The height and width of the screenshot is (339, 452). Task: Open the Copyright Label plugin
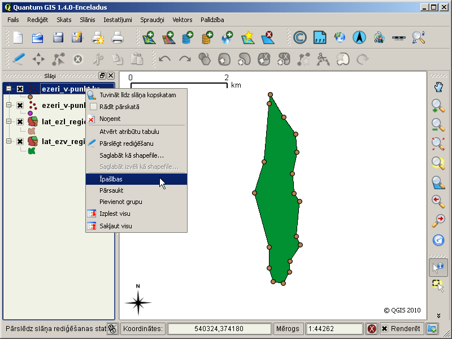click(300, 38)
